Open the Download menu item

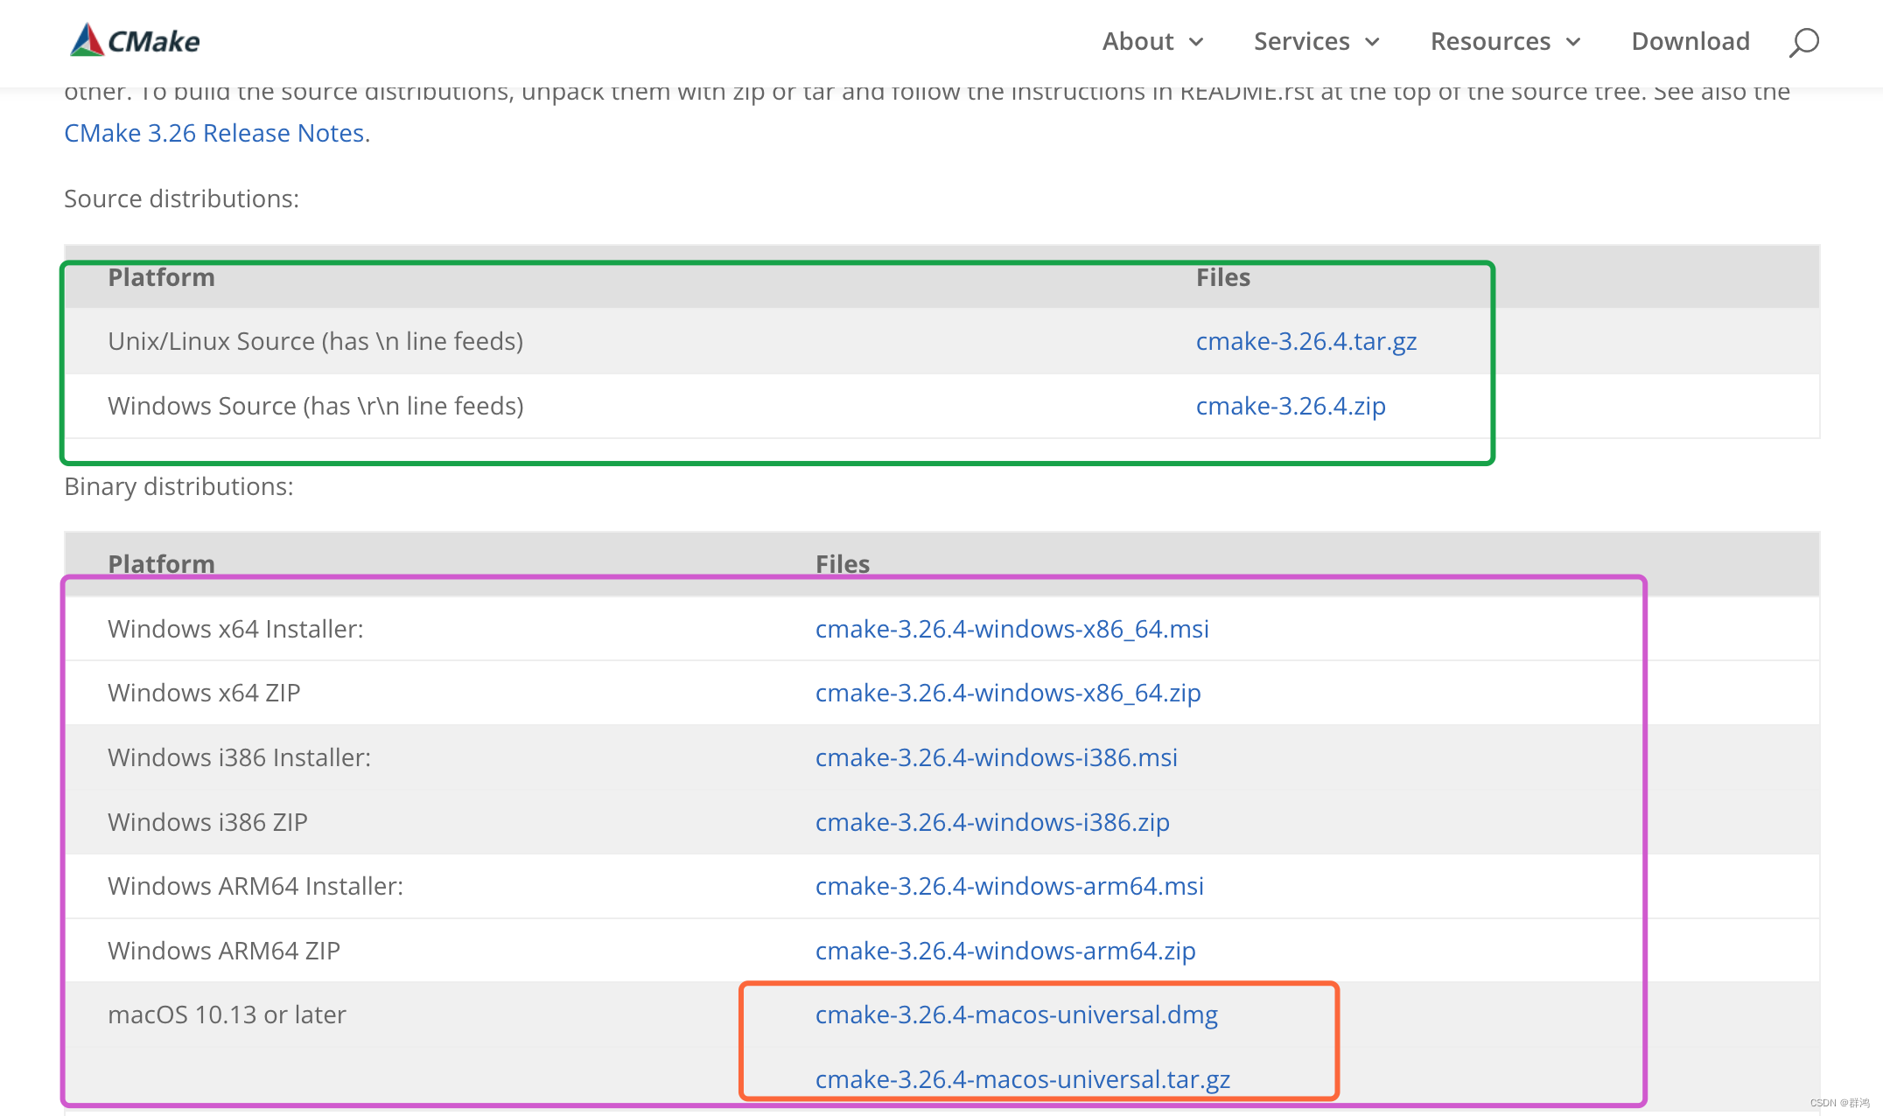(1690, 41)
